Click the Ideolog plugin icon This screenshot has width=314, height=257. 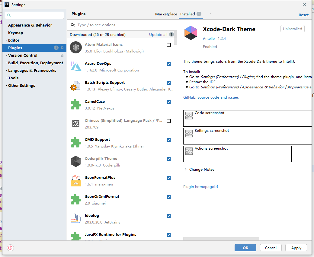(76, 218)
